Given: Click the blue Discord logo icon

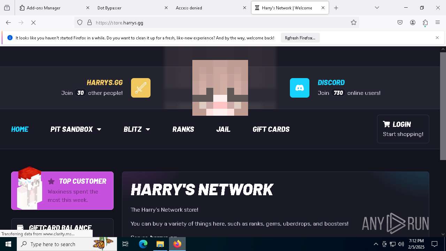Looking at the screenshot, I should click(300, 88).
